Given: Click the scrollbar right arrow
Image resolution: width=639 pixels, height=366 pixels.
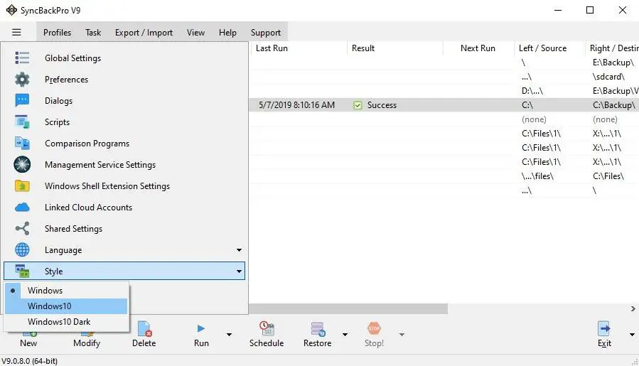Looking at the screenshot, I should click(x=633, y=309).
